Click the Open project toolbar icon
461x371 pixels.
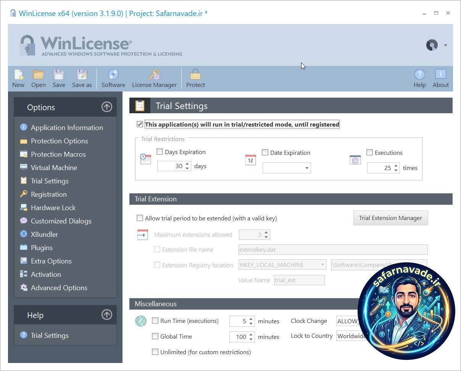[x=38, y=75]
